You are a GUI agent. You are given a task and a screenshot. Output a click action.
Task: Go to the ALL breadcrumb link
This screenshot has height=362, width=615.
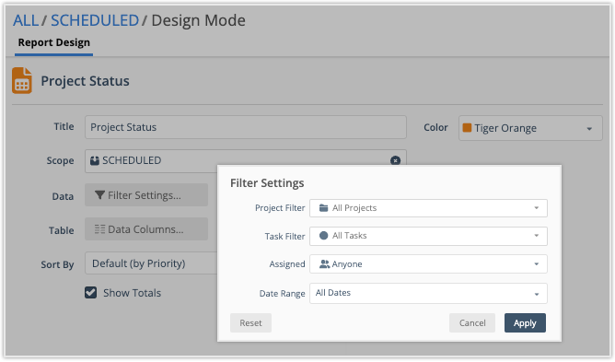coord(26,20)
